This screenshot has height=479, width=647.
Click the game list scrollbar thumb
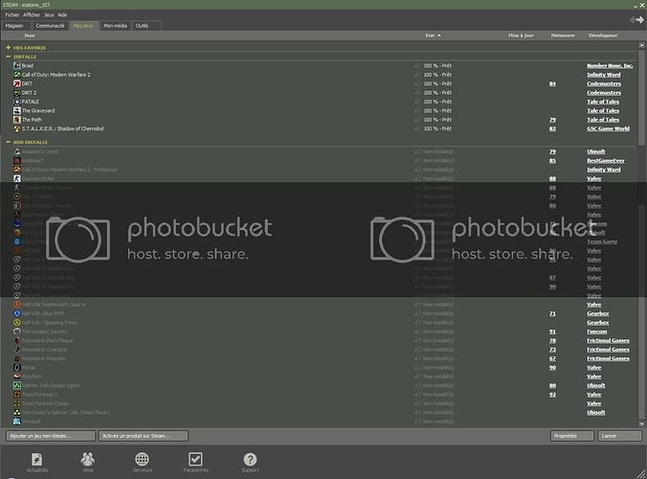click(x=641, y=97)
